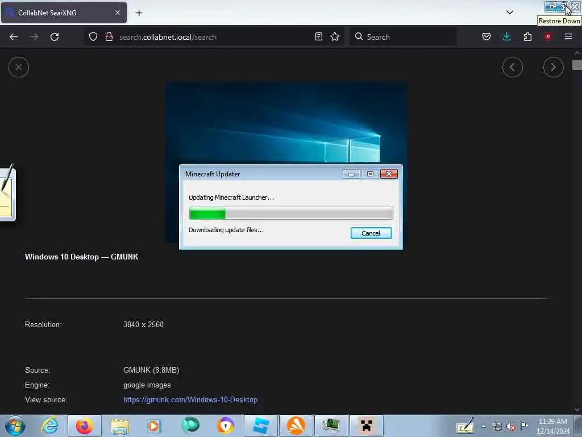Show the next image result
The width and height of the screenshot is (582, 437).
[554, 67]
